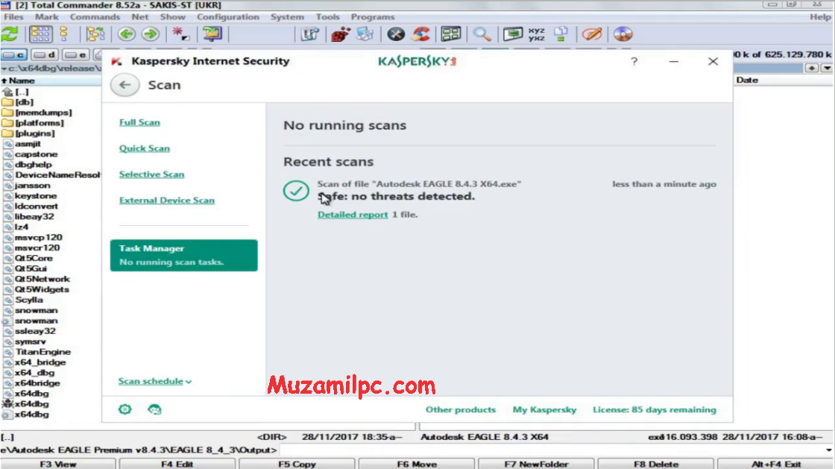Open the Detailed report link
835x469 pixels.
tap(353, 215)
